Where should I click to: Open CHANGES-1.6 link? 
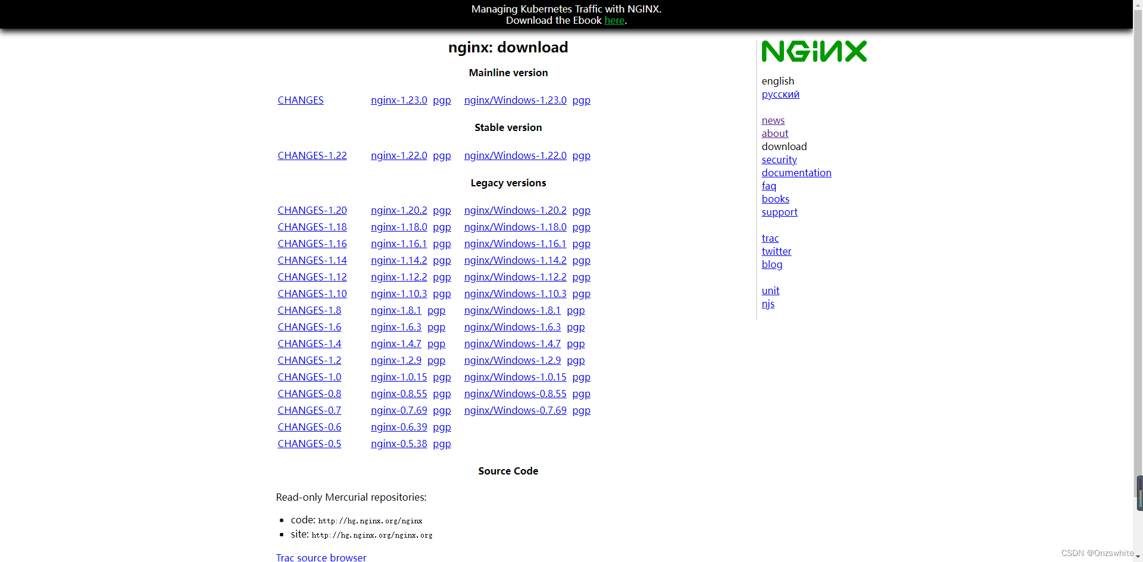310,327
